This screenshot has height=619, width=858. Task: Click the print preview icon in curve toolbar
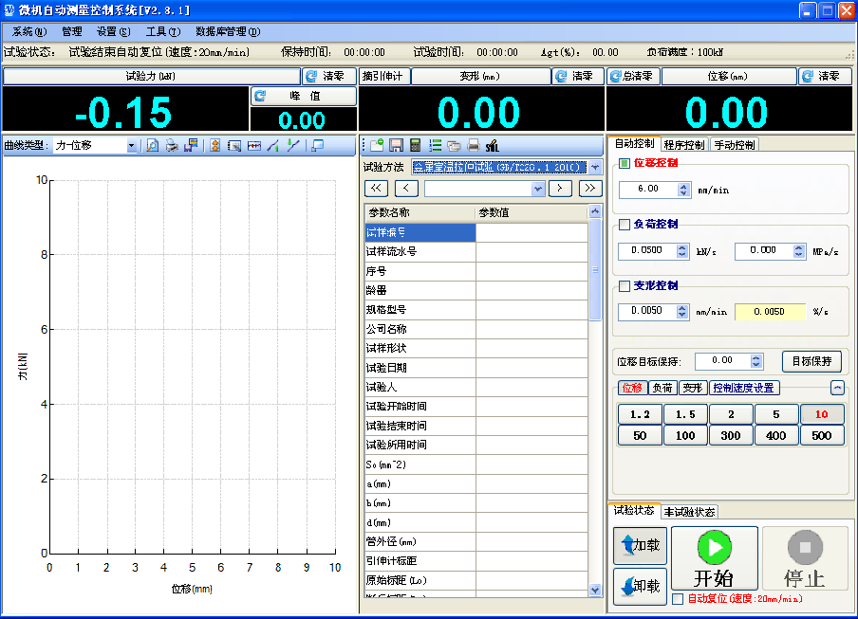click(153, 146)
